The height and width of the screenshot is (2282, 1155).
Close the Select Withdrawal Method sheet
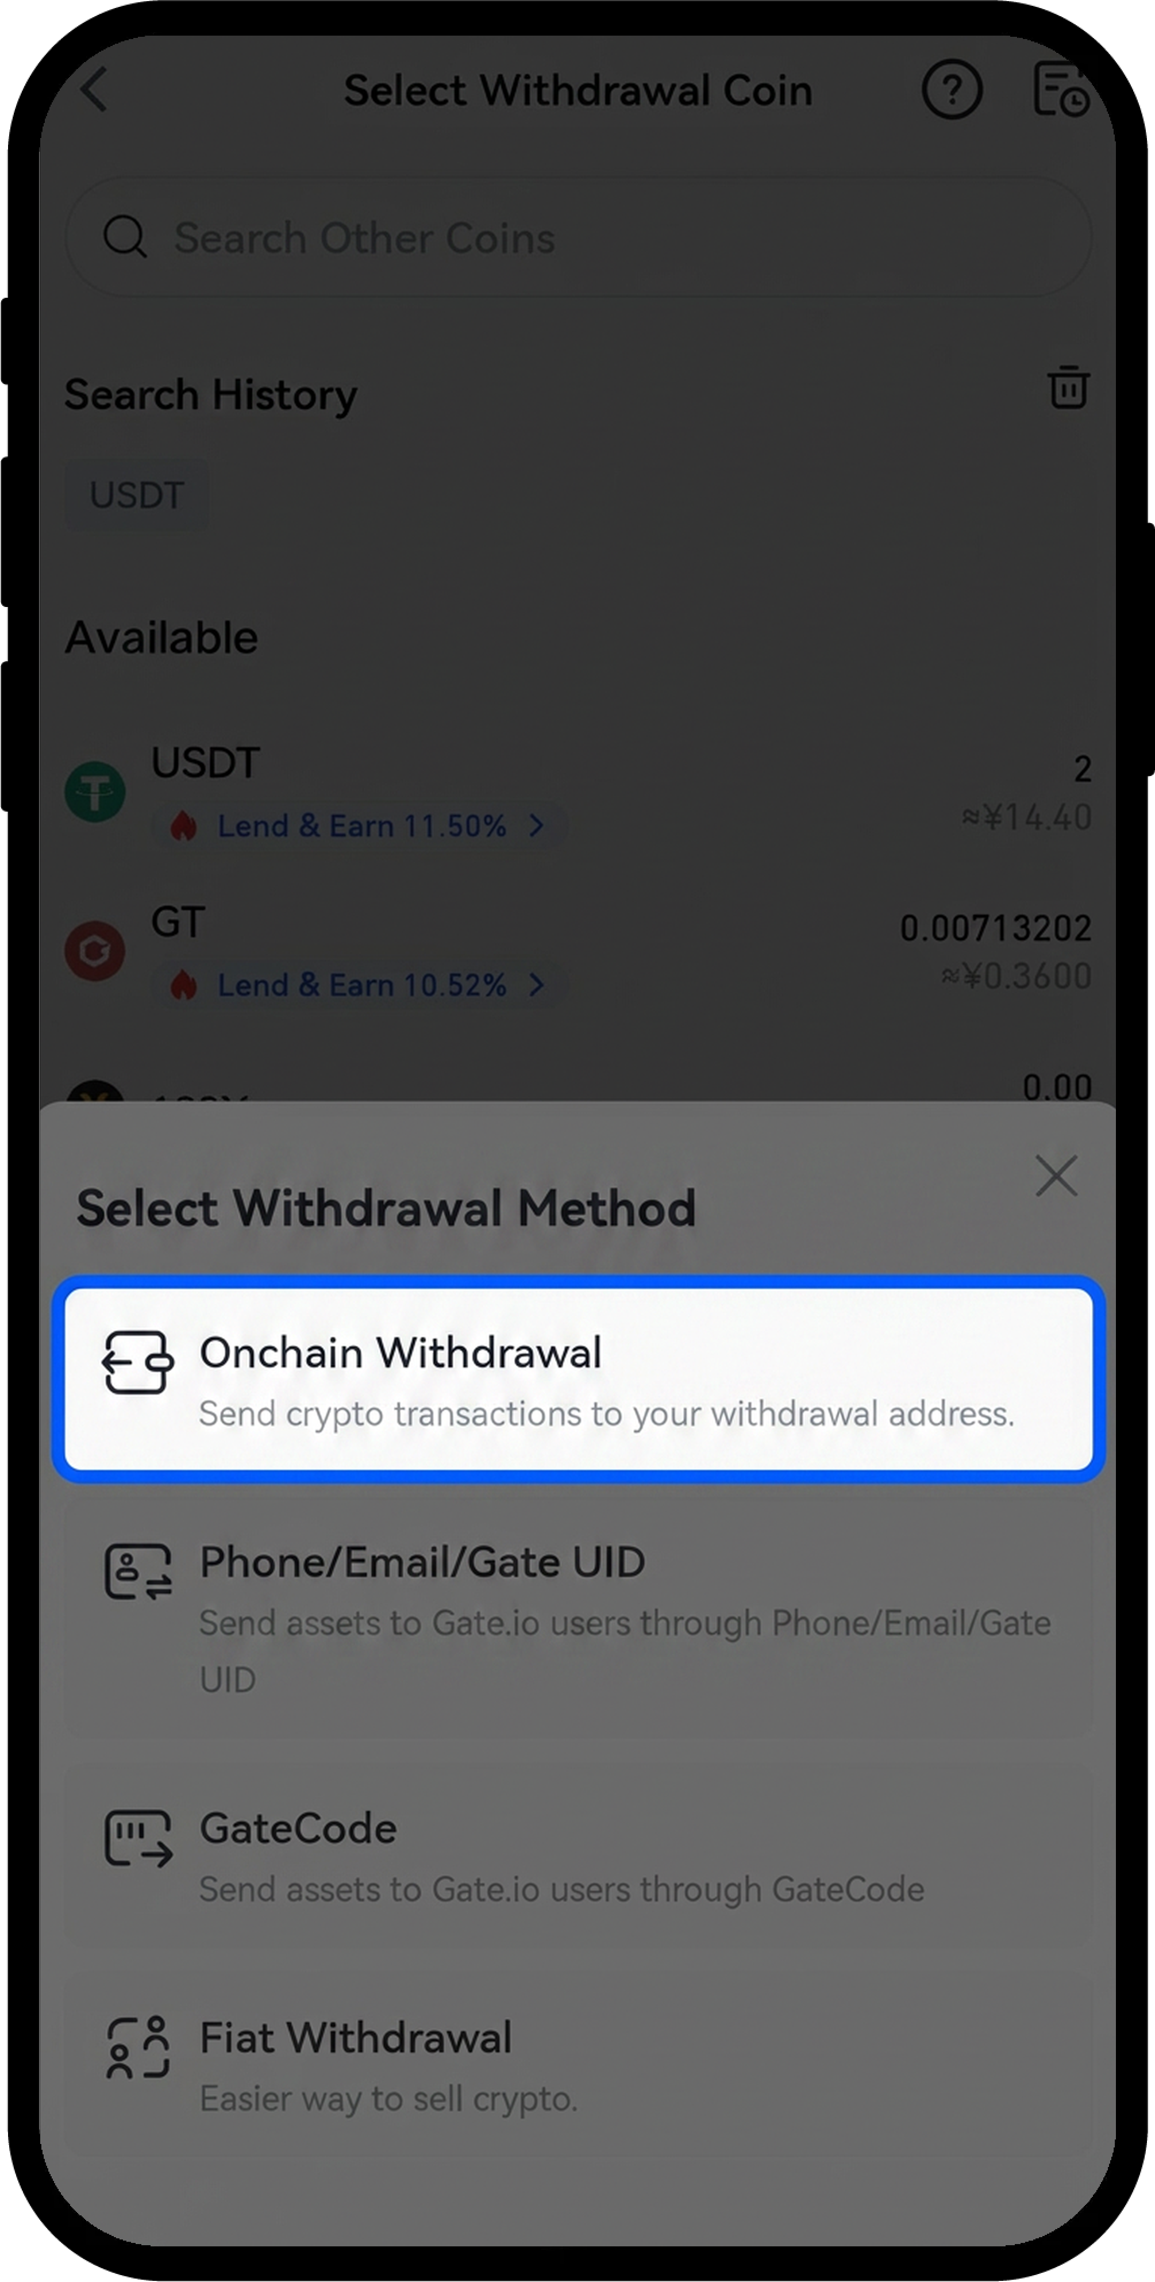point(1057,1175)
